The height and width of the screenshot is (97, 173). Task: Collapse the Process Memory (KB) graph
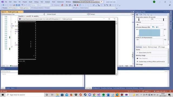pos(136,27)
